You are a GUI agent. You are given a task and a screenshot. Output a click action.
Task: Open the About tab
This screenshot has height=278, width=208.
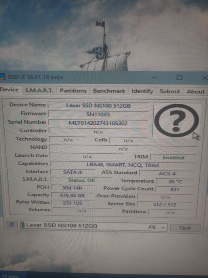[195, 91]
